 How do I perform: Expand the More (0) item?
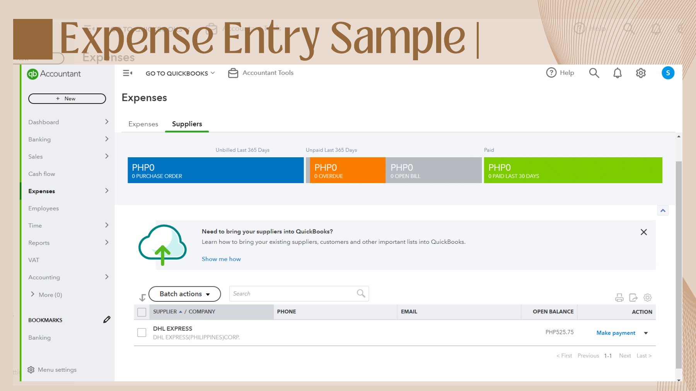(x=46, y=295)
